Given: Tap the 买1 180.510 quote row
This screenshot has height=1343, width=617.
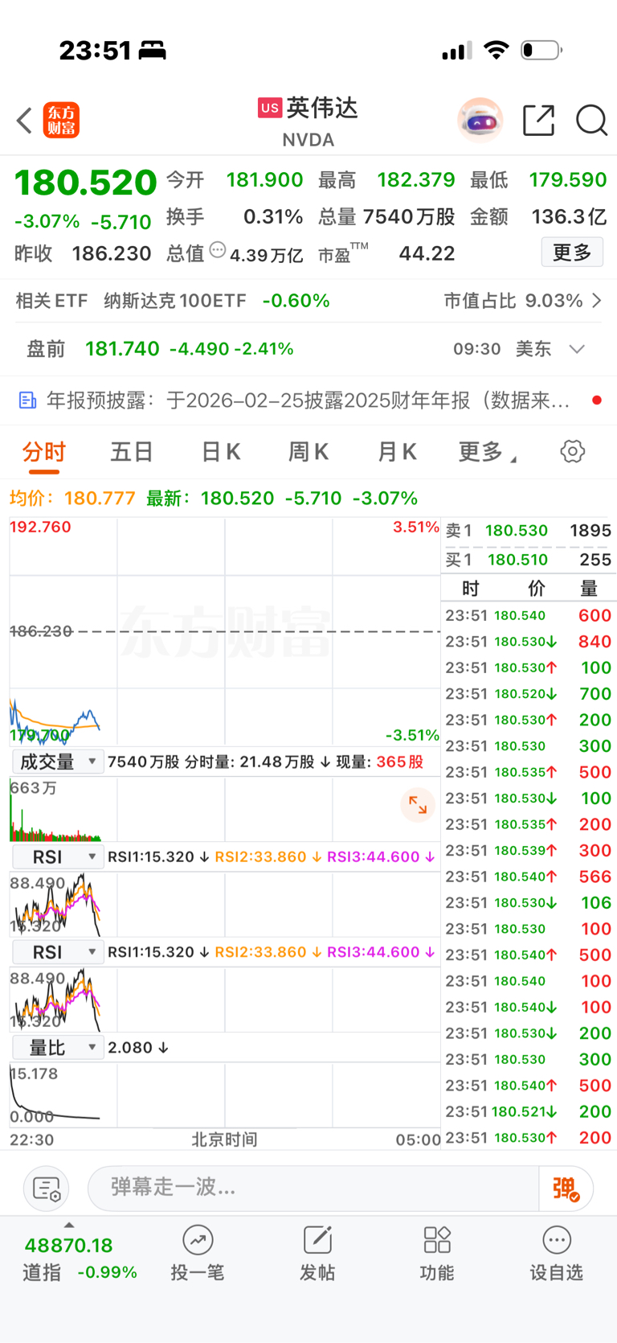Looking at the screenshot, I should pyautogui.click(x=529, y=560).
